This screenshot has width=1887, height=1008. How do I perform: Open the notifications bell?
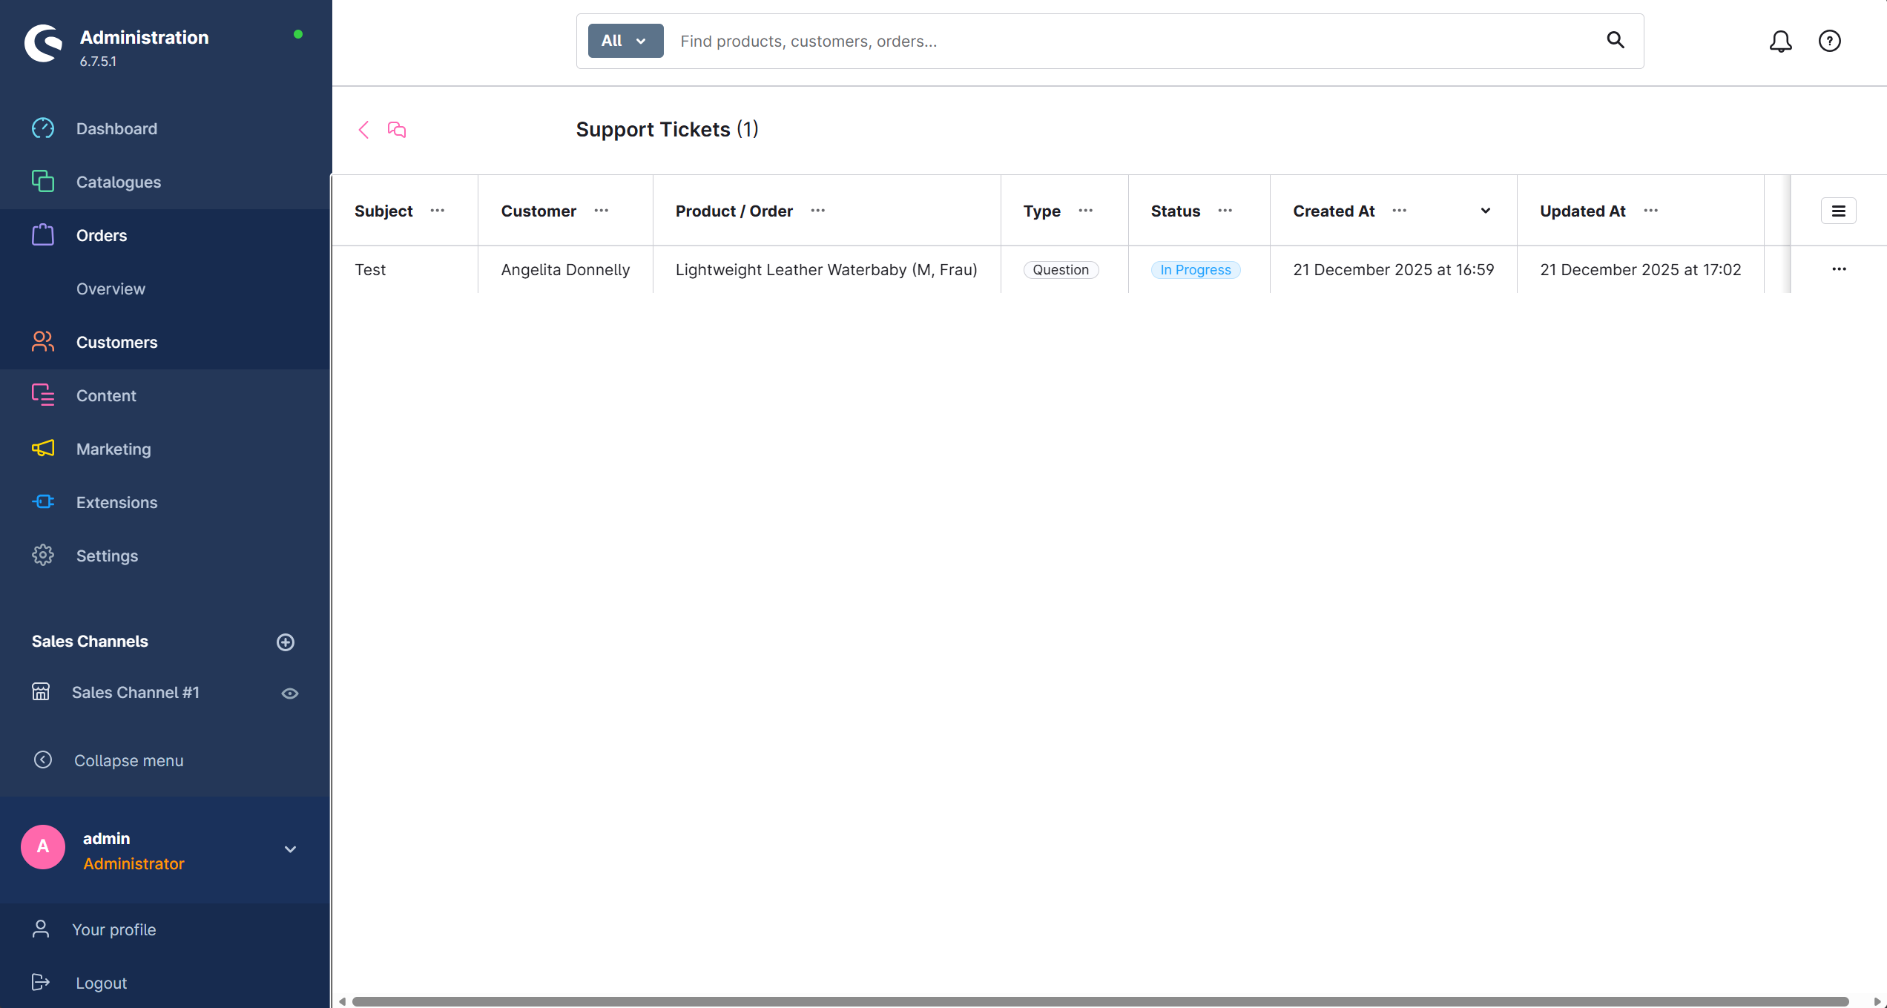[1780, 41]
